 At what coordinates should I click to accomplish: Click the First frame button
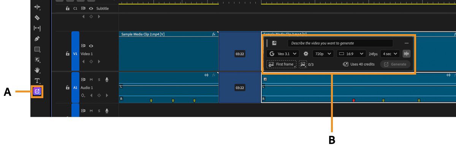point(281,64)
